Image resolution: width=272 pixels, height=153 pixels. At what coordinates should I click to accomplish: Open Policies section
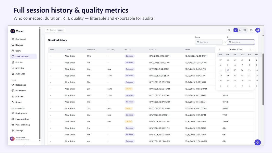tap(23, 62)
